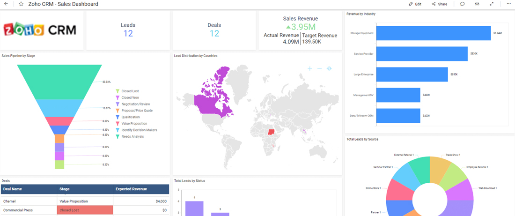The image size is (515, 216).
Task: Toggle Negotiation/Review legend entry
Action: coord(132,104)
